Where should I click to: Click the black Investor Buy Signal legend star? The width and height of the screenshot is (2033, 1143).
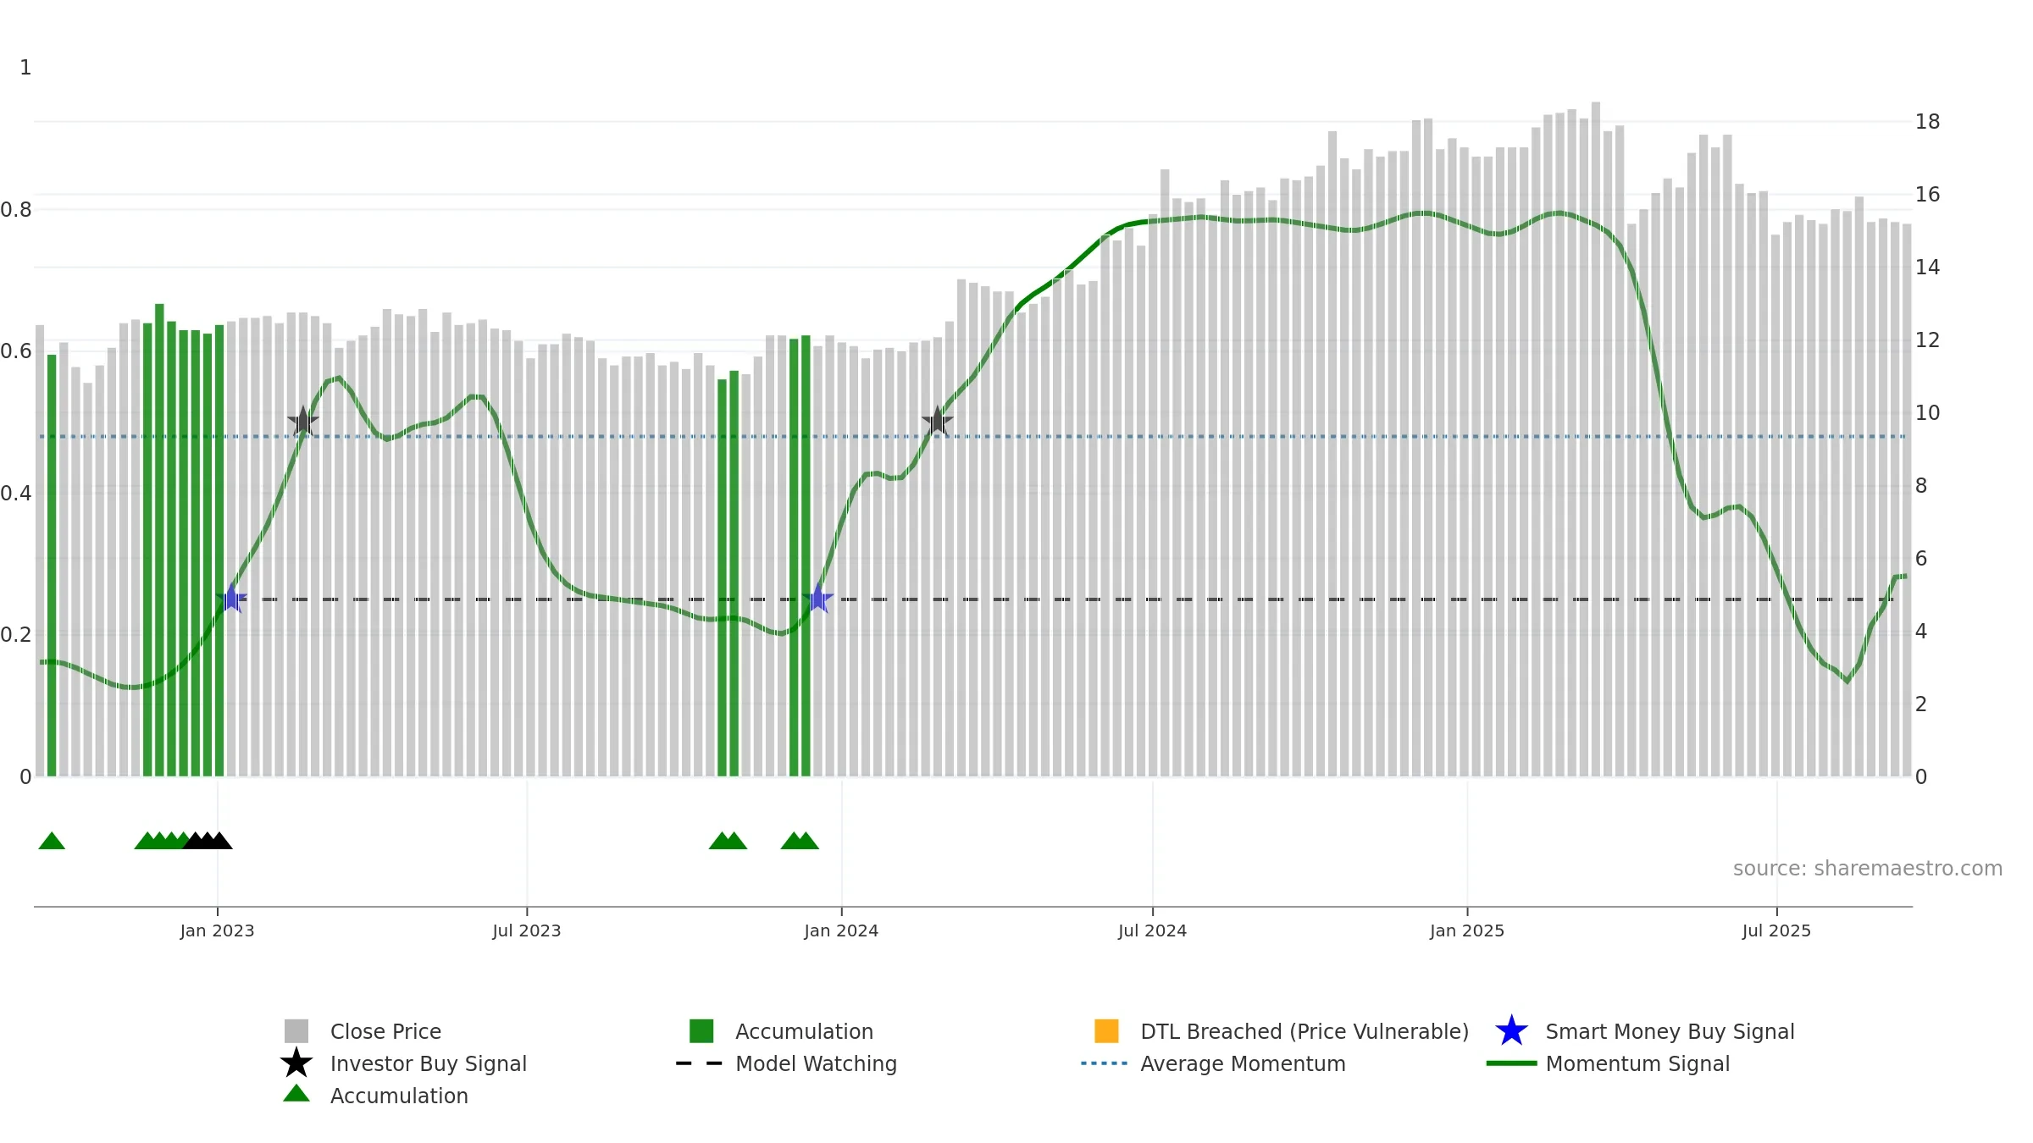point(296,1063)
